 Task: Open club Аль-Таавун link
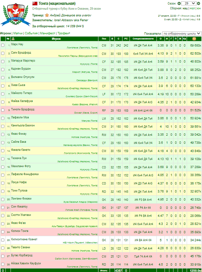(74, 226)
